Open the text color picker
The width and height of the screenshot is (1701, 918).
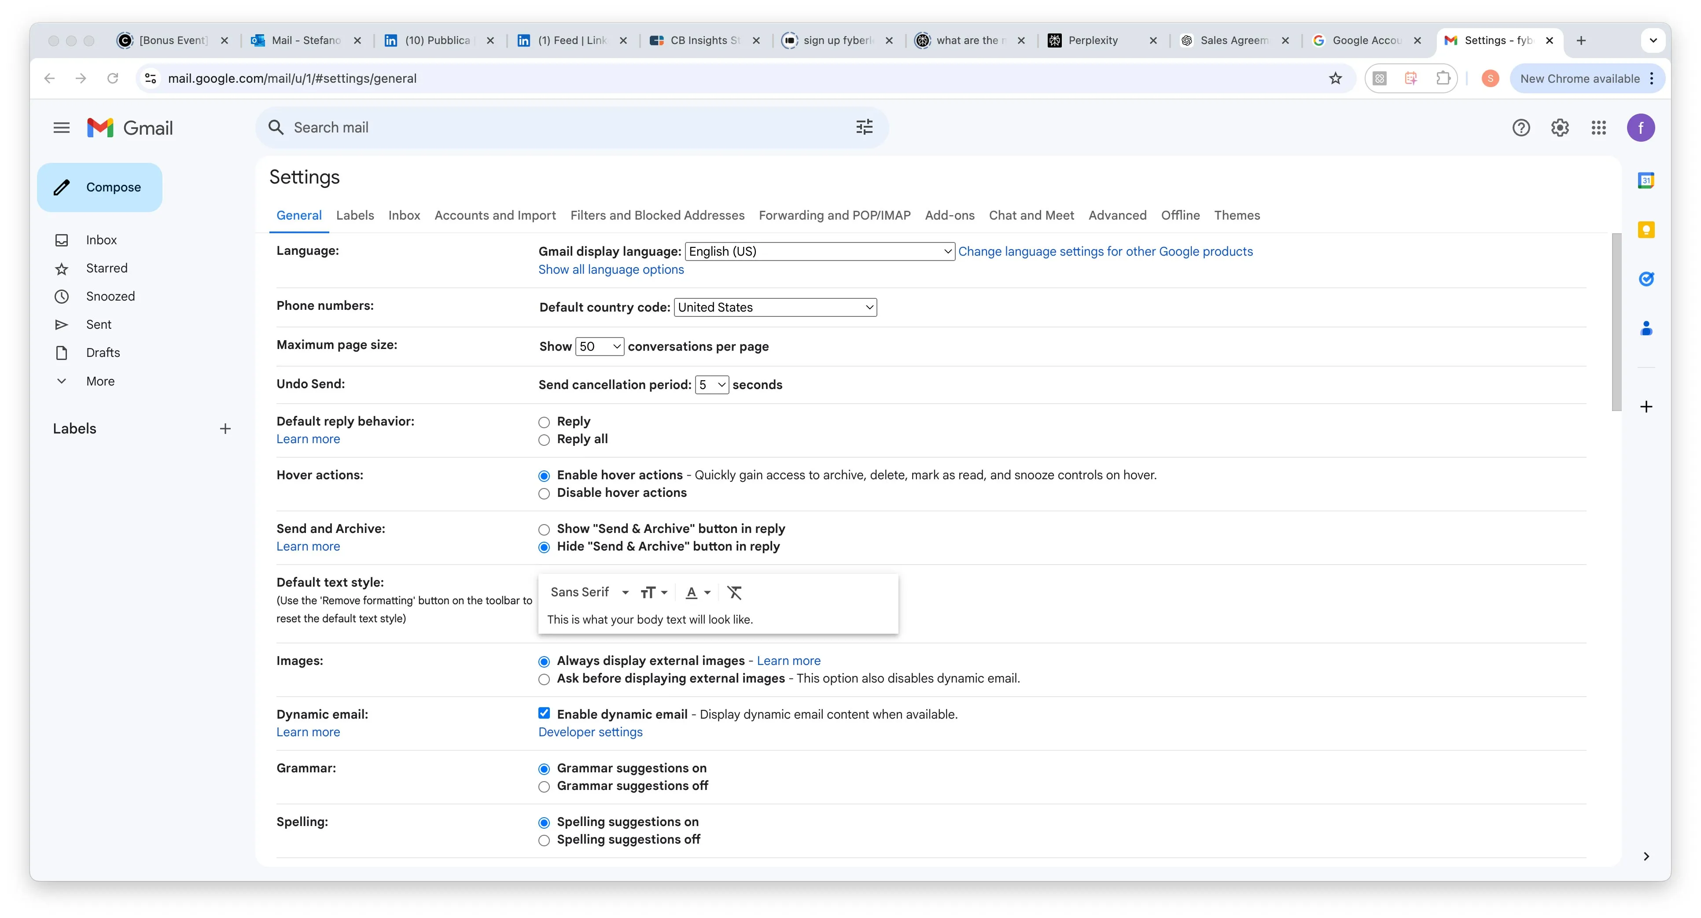pos(697,593)
